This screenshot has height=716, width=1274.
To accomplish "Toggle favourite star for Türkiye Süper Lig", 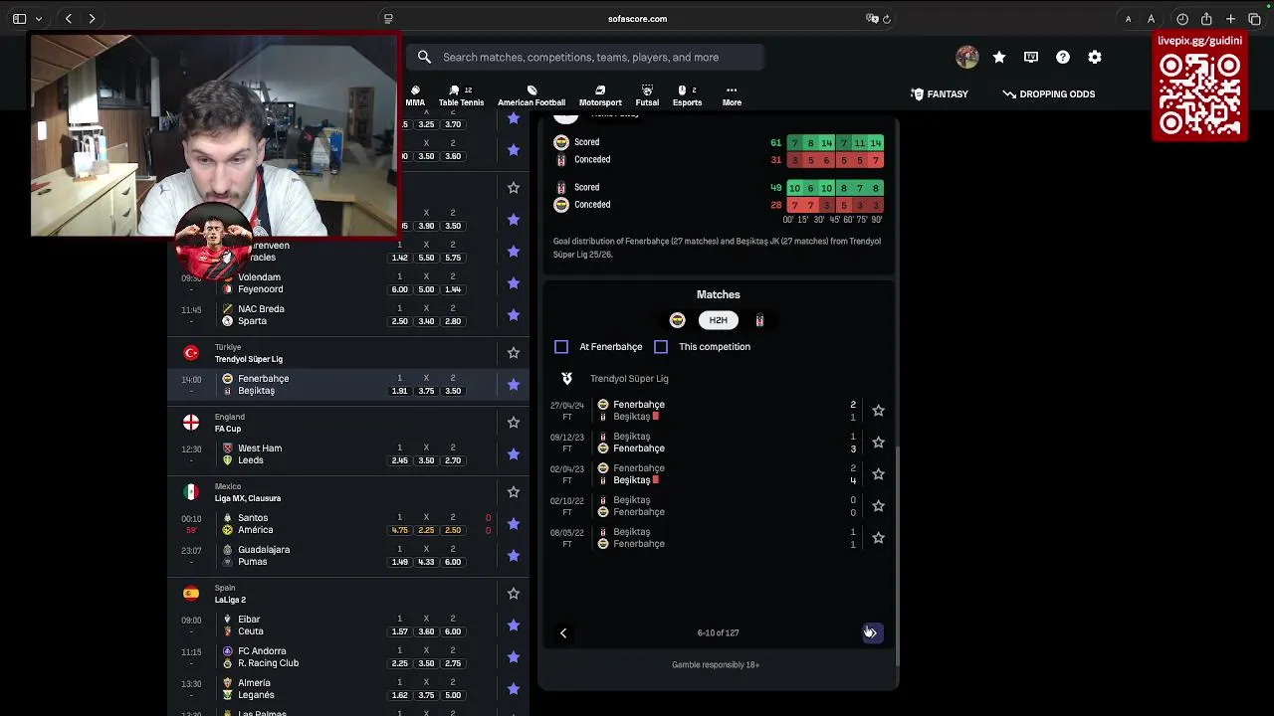I will coord(514,353).
